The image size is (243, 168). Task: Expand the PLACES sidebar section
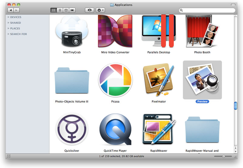coord(9,28)
